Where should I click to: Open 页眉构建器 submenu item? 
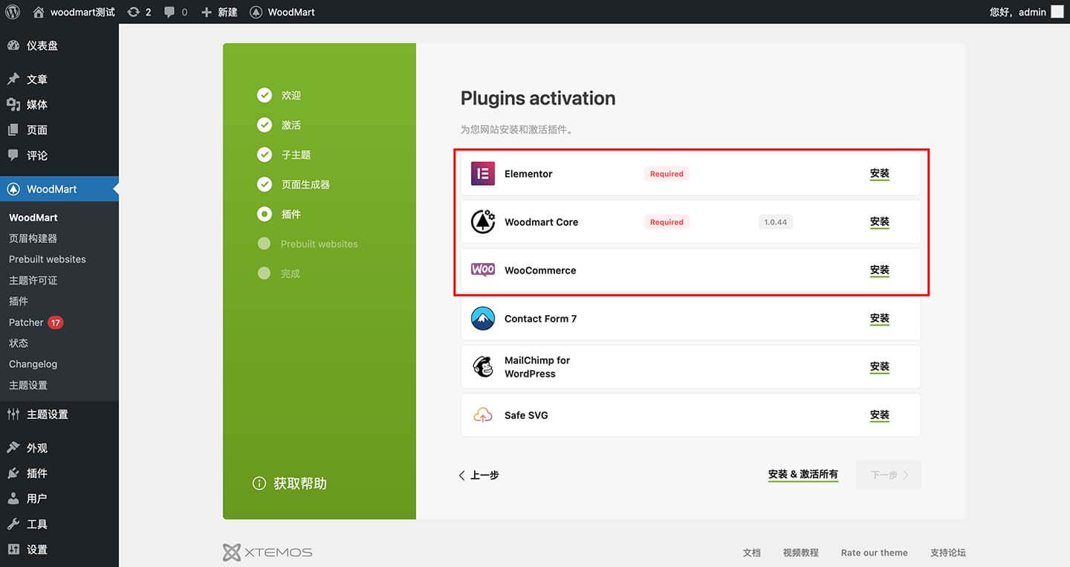click(33, 239)
